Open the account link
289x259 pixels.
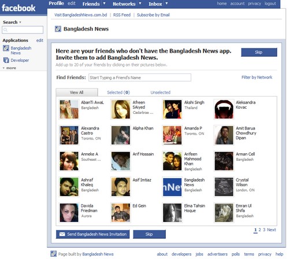pos(238,3)
